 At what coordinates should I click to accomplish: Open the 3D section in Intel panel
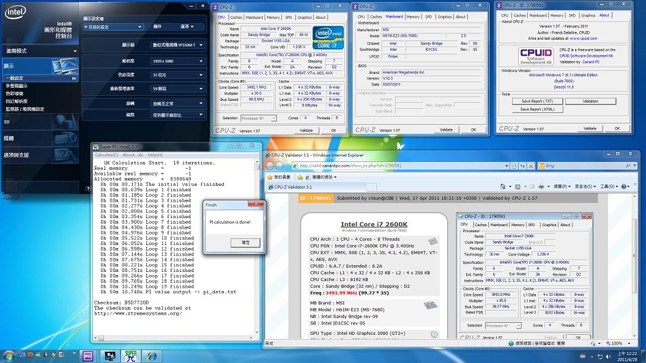pyautogui.click(x=40, y=122)
